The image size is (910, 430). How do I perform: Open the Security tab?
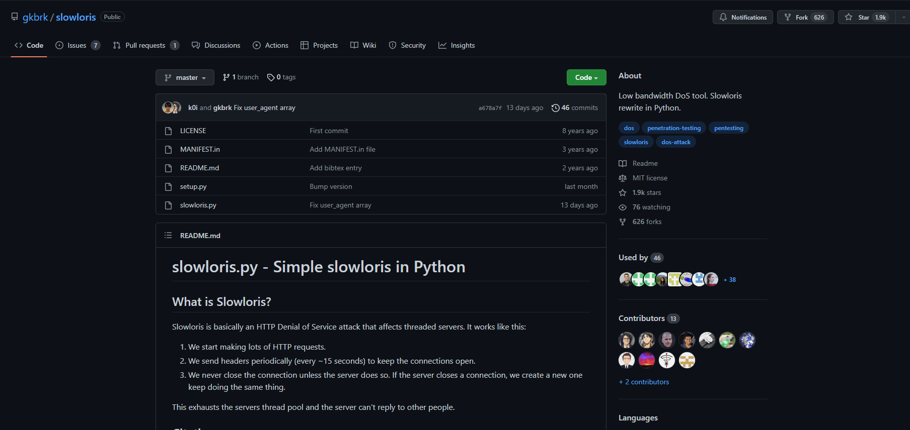407,45
